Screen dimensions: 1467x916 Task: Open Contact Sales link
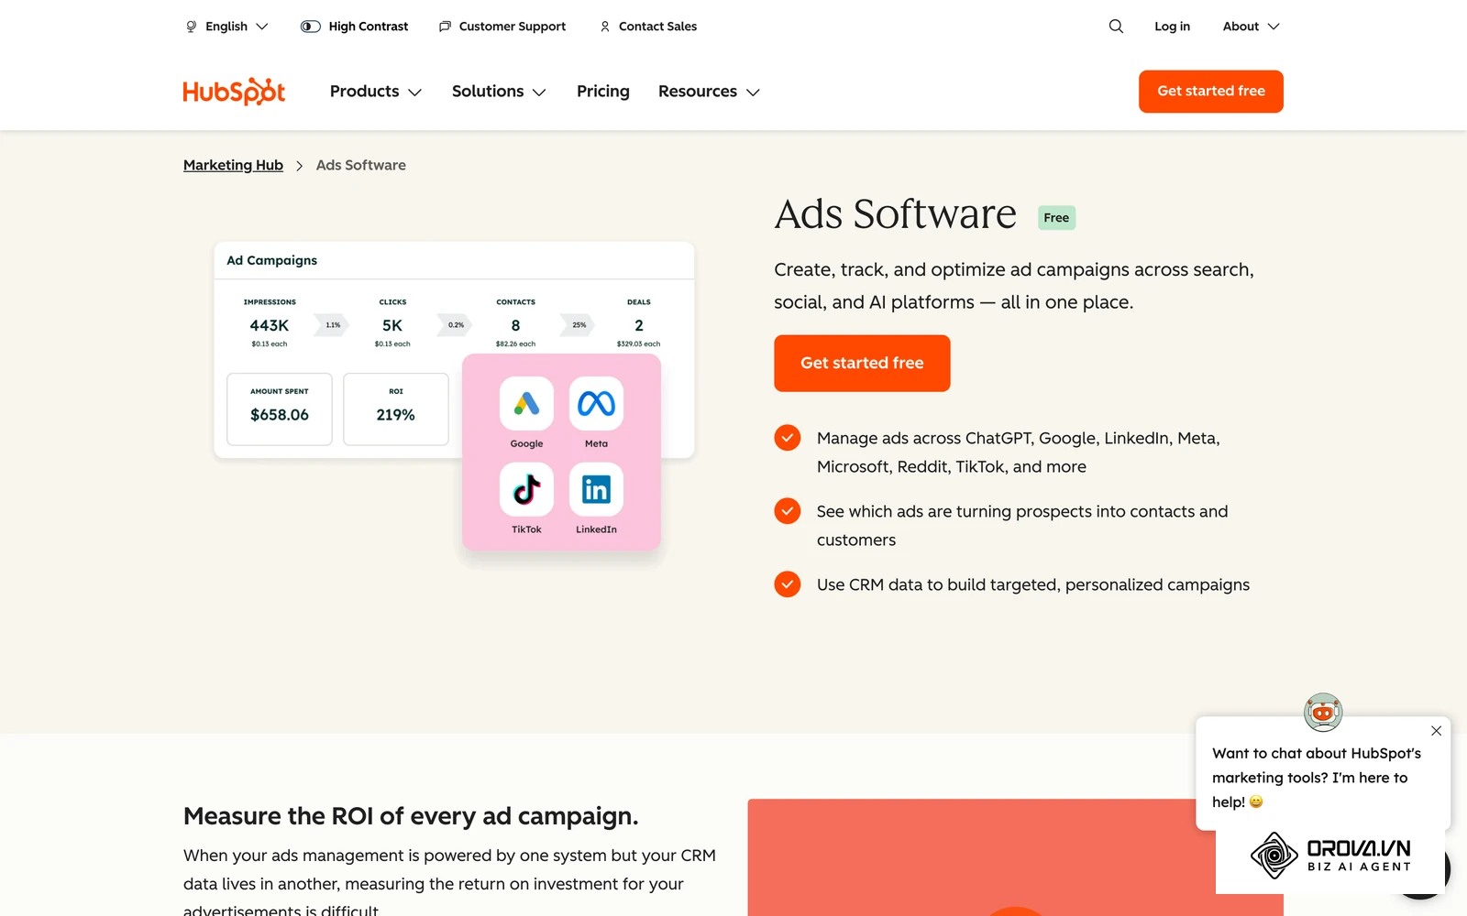point(648,27)
